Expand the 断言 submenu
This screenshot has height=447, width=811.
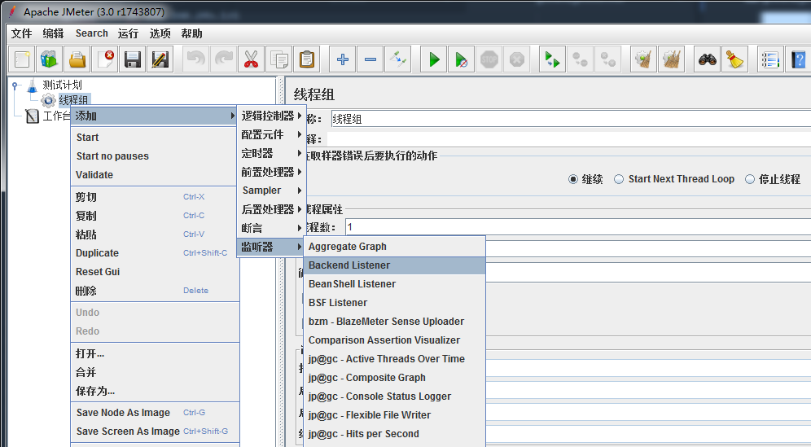(x=271, y=228)
